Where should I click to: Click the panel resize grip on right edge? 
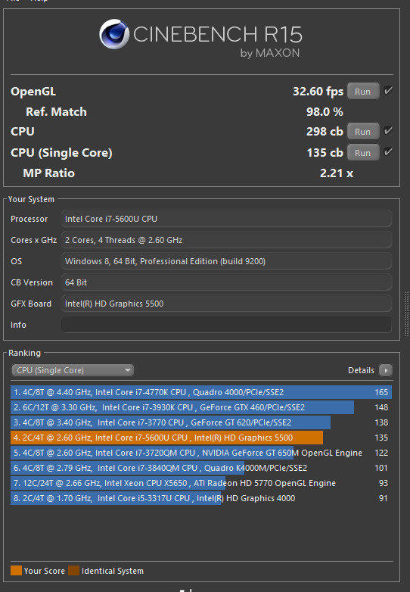point(407,313)
